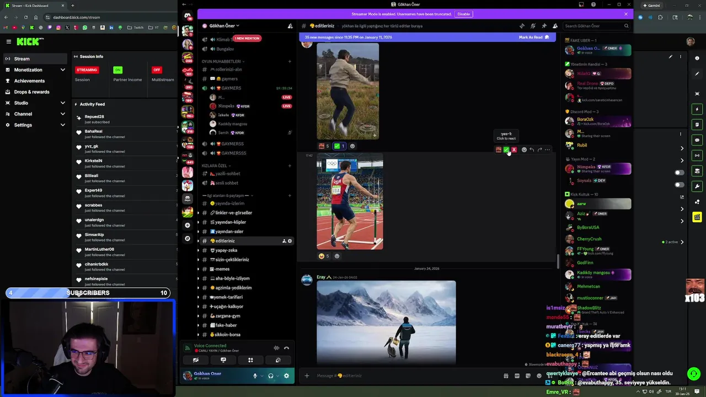Open the sticker picker in the message bar
Viewport: 706px width, 397px height.
[528, 376]
